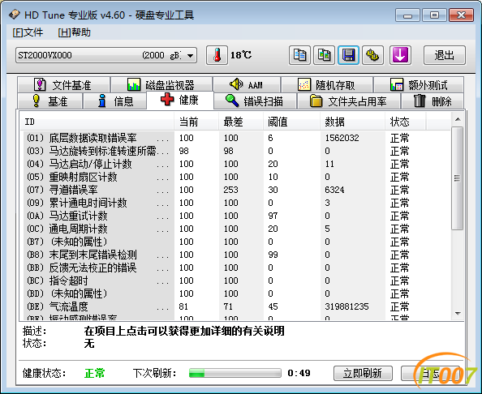Switch to the 基准 benchmark tab
The height and width of the screenshot is (394, 482).
click(50, 101)
